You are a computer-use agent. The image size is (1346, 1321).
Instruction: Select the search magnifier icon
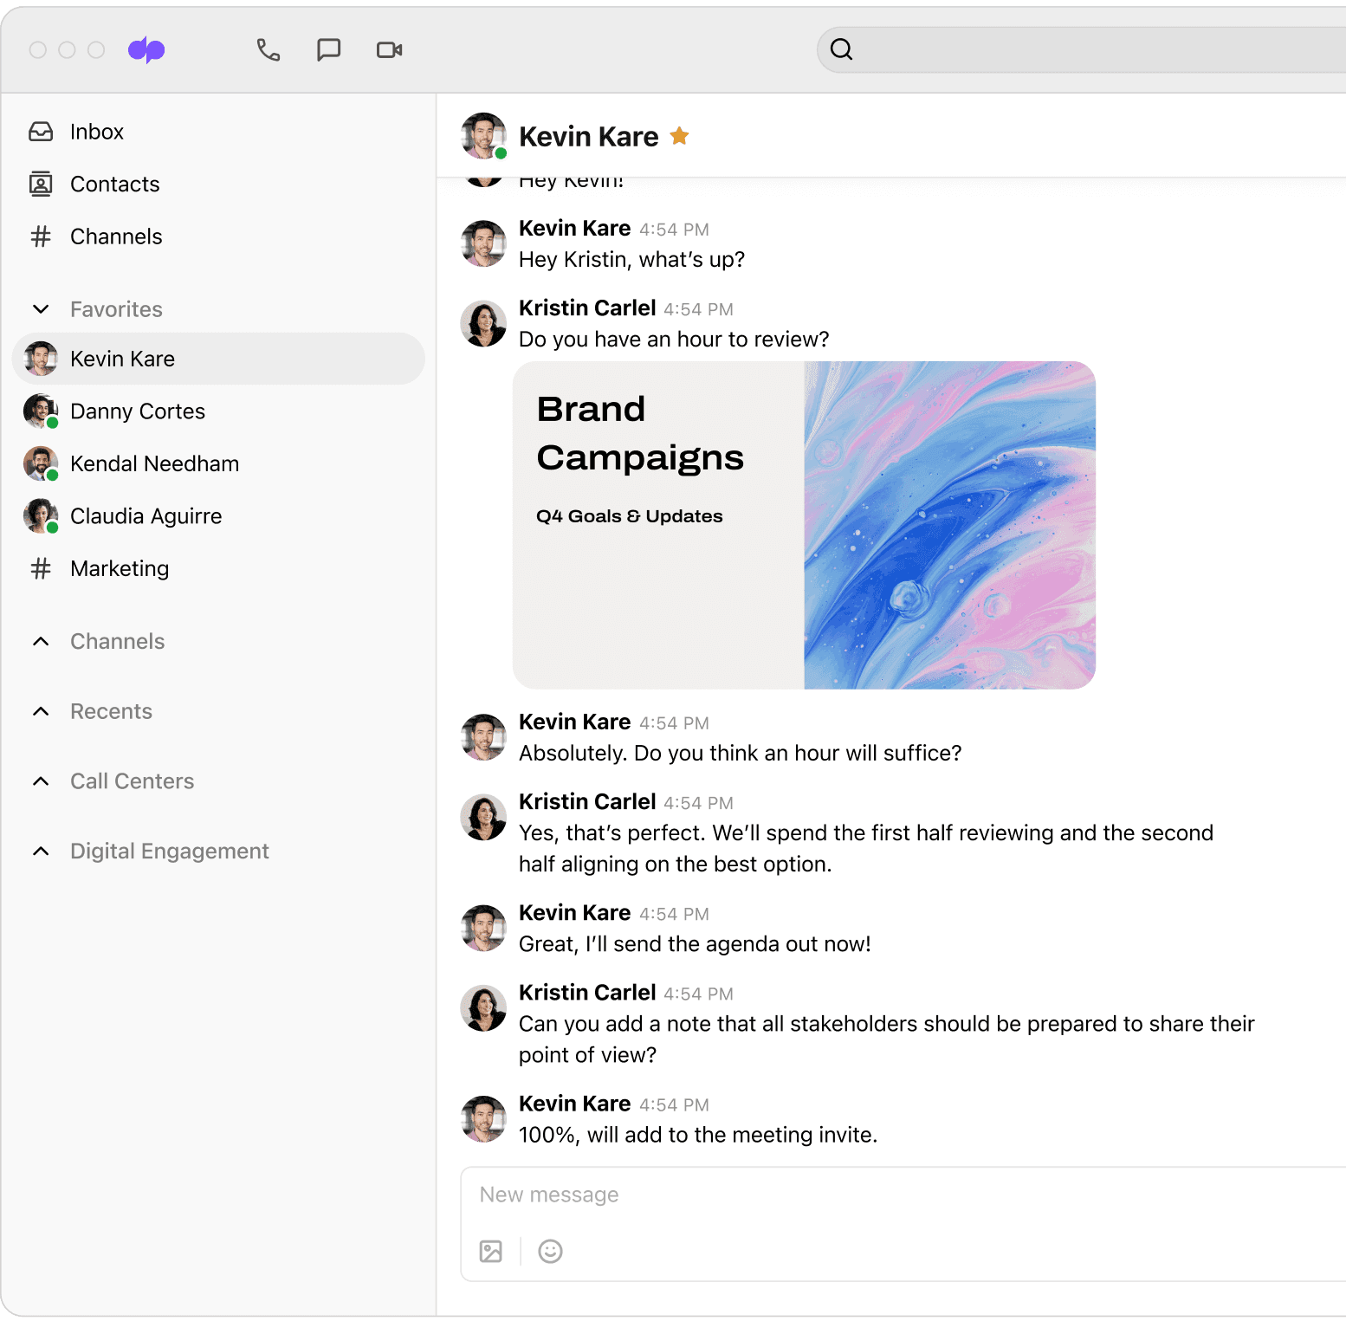pyautogui.click(x=841, y=49)
